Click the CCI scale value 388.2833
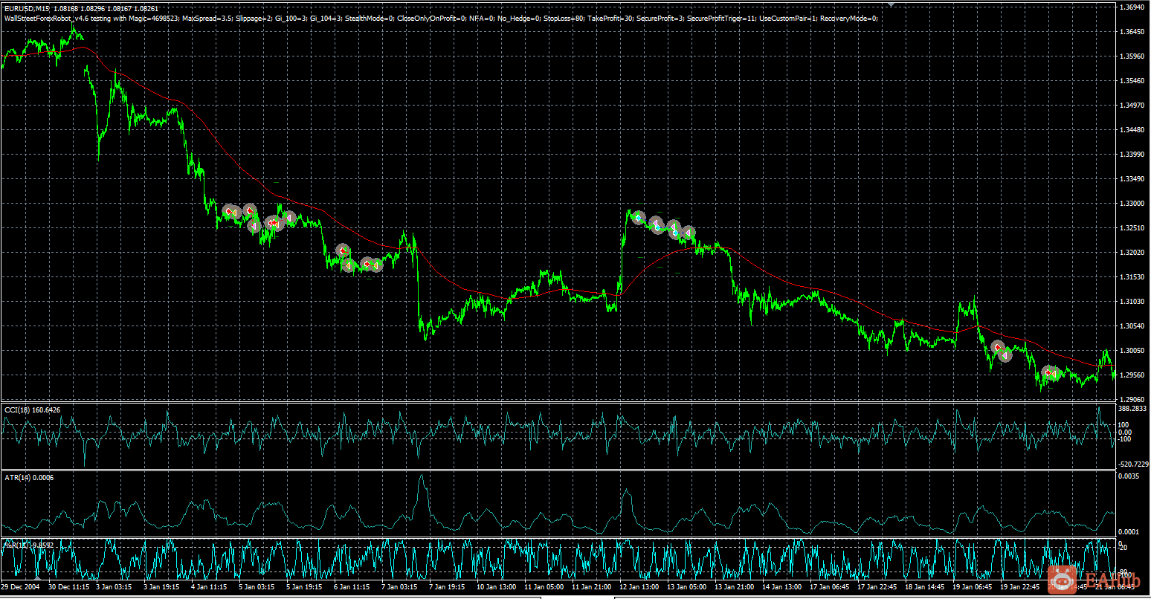 pyautogui.click(x=1132, y=408)
